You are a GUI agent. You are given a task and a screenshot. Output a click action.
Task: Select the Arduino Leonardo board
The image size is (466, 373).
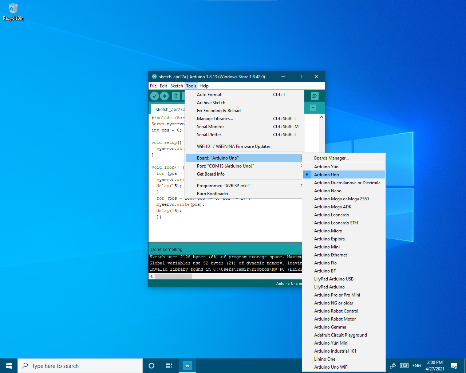pyautogui.click(x=332, y=215)
